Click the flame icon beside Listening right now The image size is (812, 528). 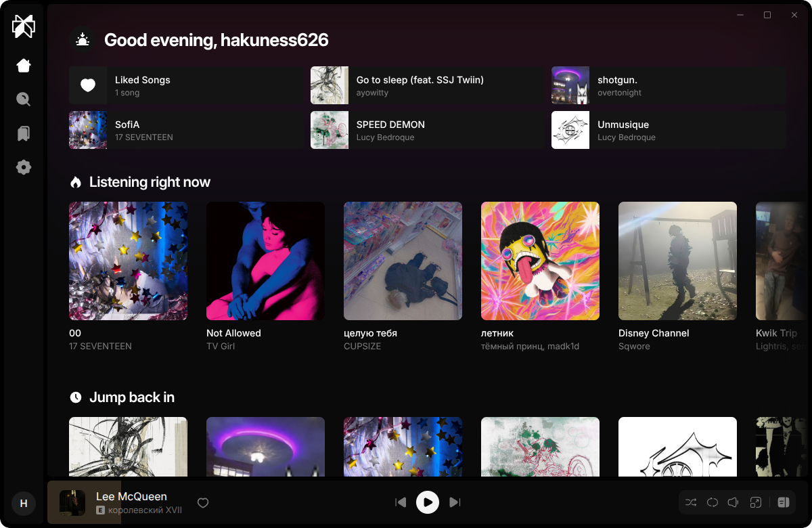[76, 182]
